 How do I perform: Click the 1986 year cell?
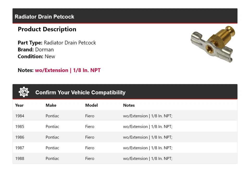(20, 137)
